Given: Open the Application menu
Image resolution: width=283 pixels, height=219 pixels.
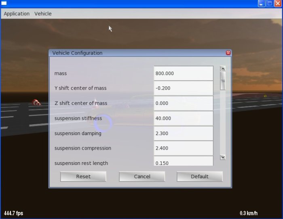Looking at the screenshot, I should tap(17, 14).
